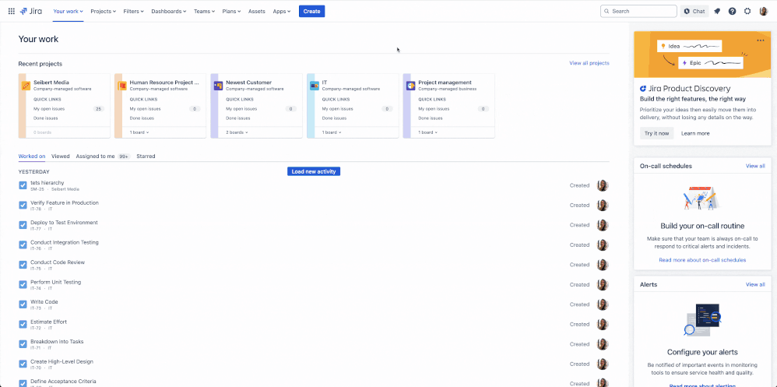Expand the 2 boards dropdown on Newest Customer
This screenshot has height=387, width=777.
pyautogui.click(x=237, y=132)
